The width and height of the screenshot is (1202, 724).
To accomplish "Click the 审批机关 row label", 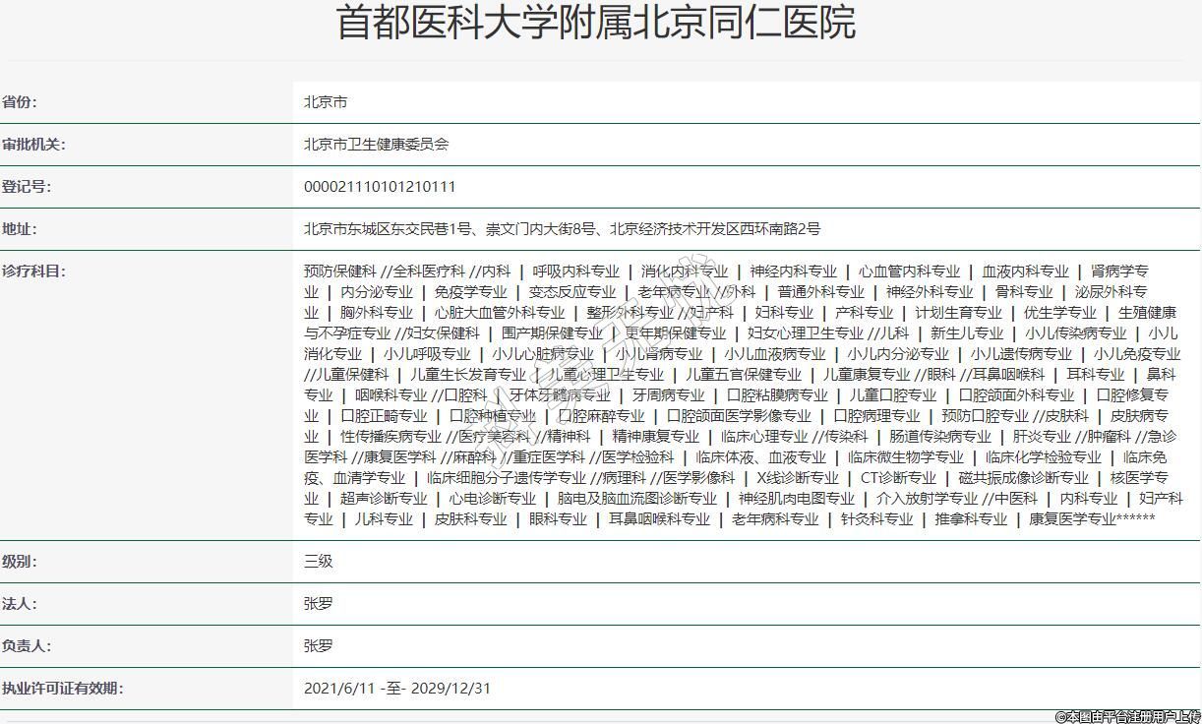I will pyautogui.click(x=33, y=145).
